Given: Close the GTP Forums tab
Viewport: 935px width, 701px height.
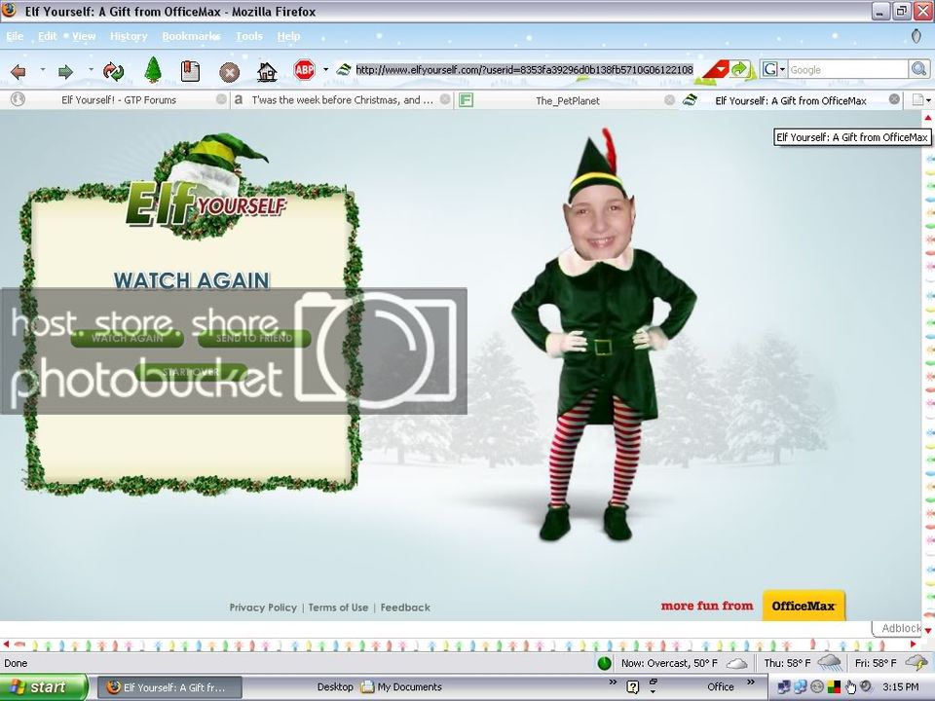Looking at the screenshot, I should pos(221,99).
